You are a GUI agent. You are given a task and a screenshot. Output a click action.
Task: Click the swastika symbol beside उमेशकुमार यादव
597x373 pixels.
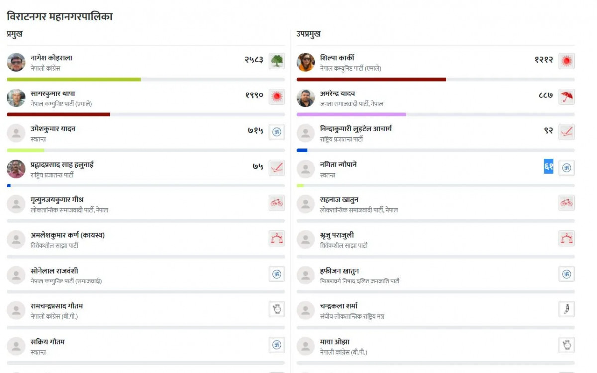[277, 132]
